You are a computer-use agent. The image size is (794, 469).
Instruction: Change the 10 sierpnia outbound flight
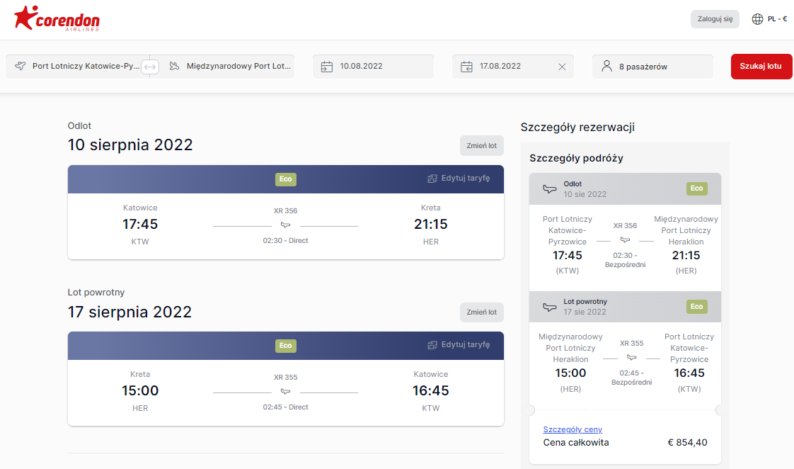481,145
